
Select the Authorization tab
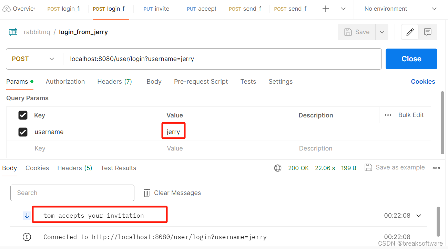coord(65,82)
